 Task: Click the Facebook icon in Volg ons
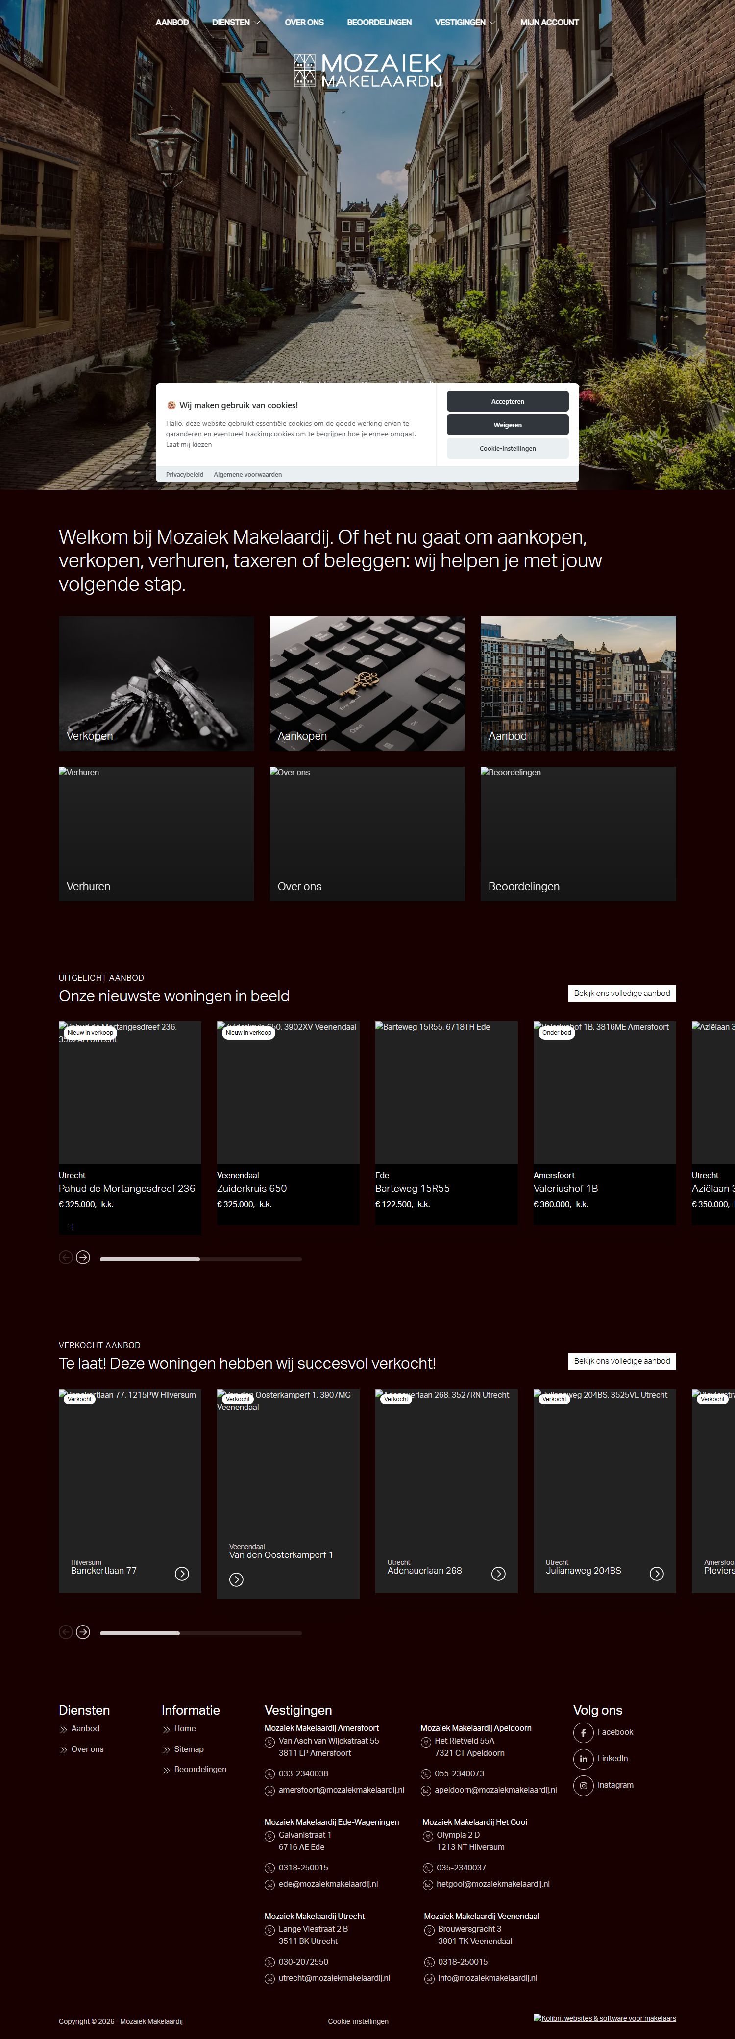(x=583, y=1732)
